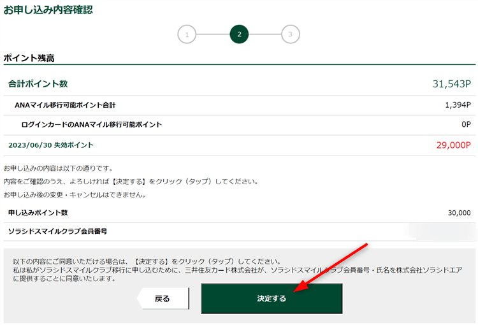Viewport: 478px width, 325px height.
Task: Click the 合計ポイント数 row label
Action: 38,84
